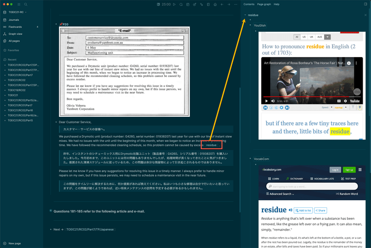The image size is (371, 248).
Task: Open VOCABULARY LISTS menu item
Action: pos(322,179)
